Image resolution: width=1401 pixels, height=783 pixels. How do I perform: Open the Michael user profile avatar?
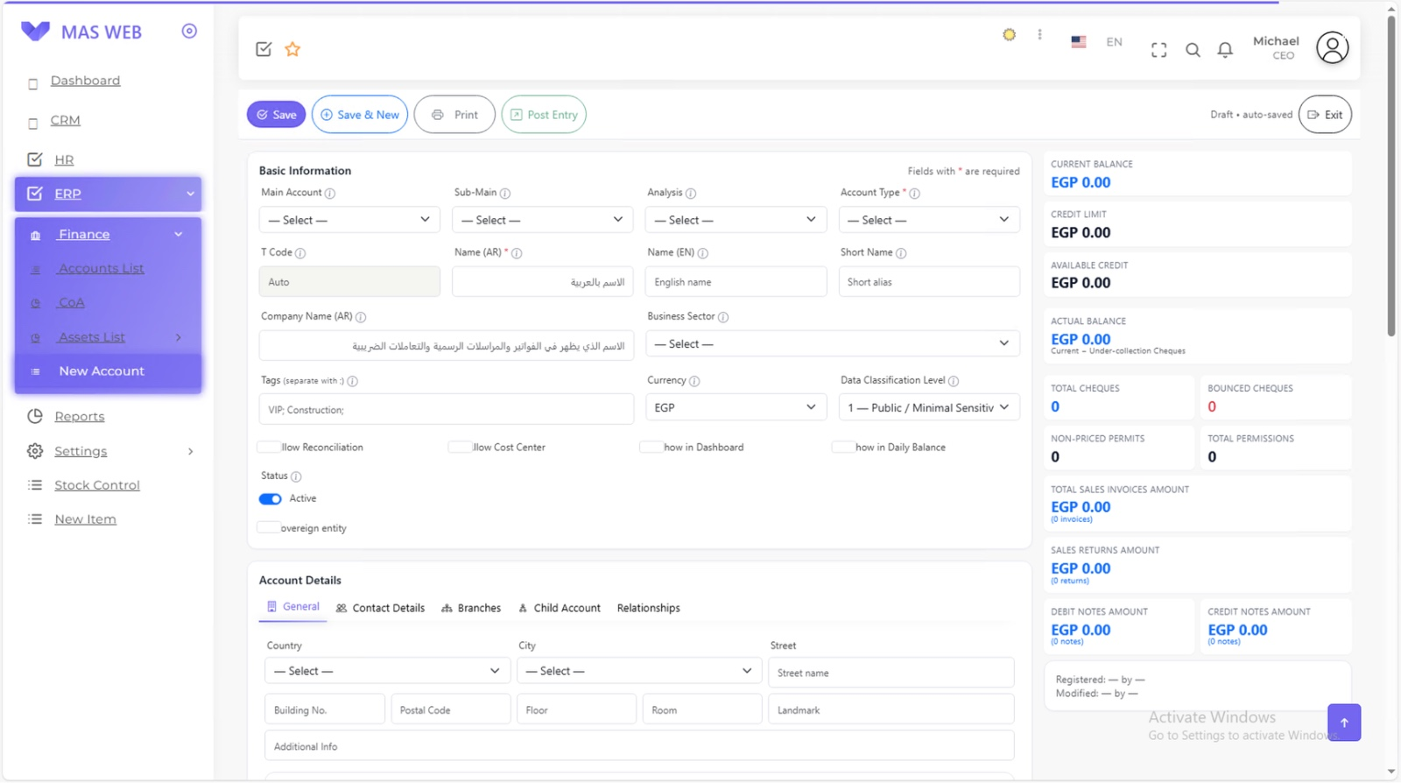click(x=1331, y=48)
